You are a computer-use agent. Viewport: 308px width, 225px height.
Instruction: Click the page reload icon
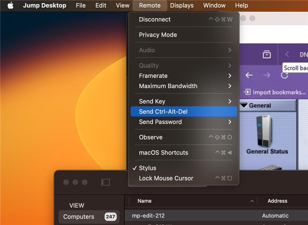(284, 75)
